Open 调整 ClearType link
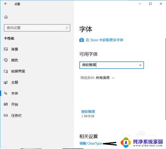 pos(91,143)
